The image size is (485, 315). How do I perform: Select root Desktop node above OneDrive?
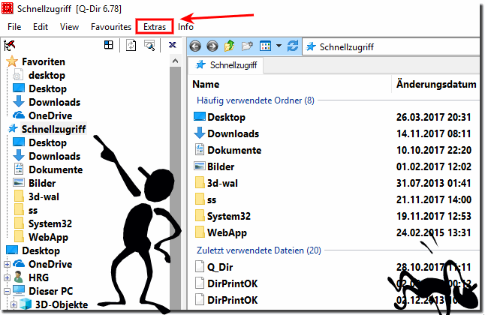tap(41, 250)
